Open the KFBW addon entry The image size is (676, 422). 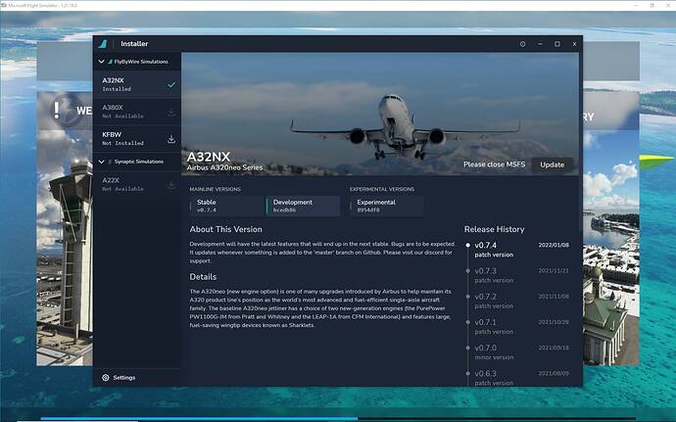[127, 138]
